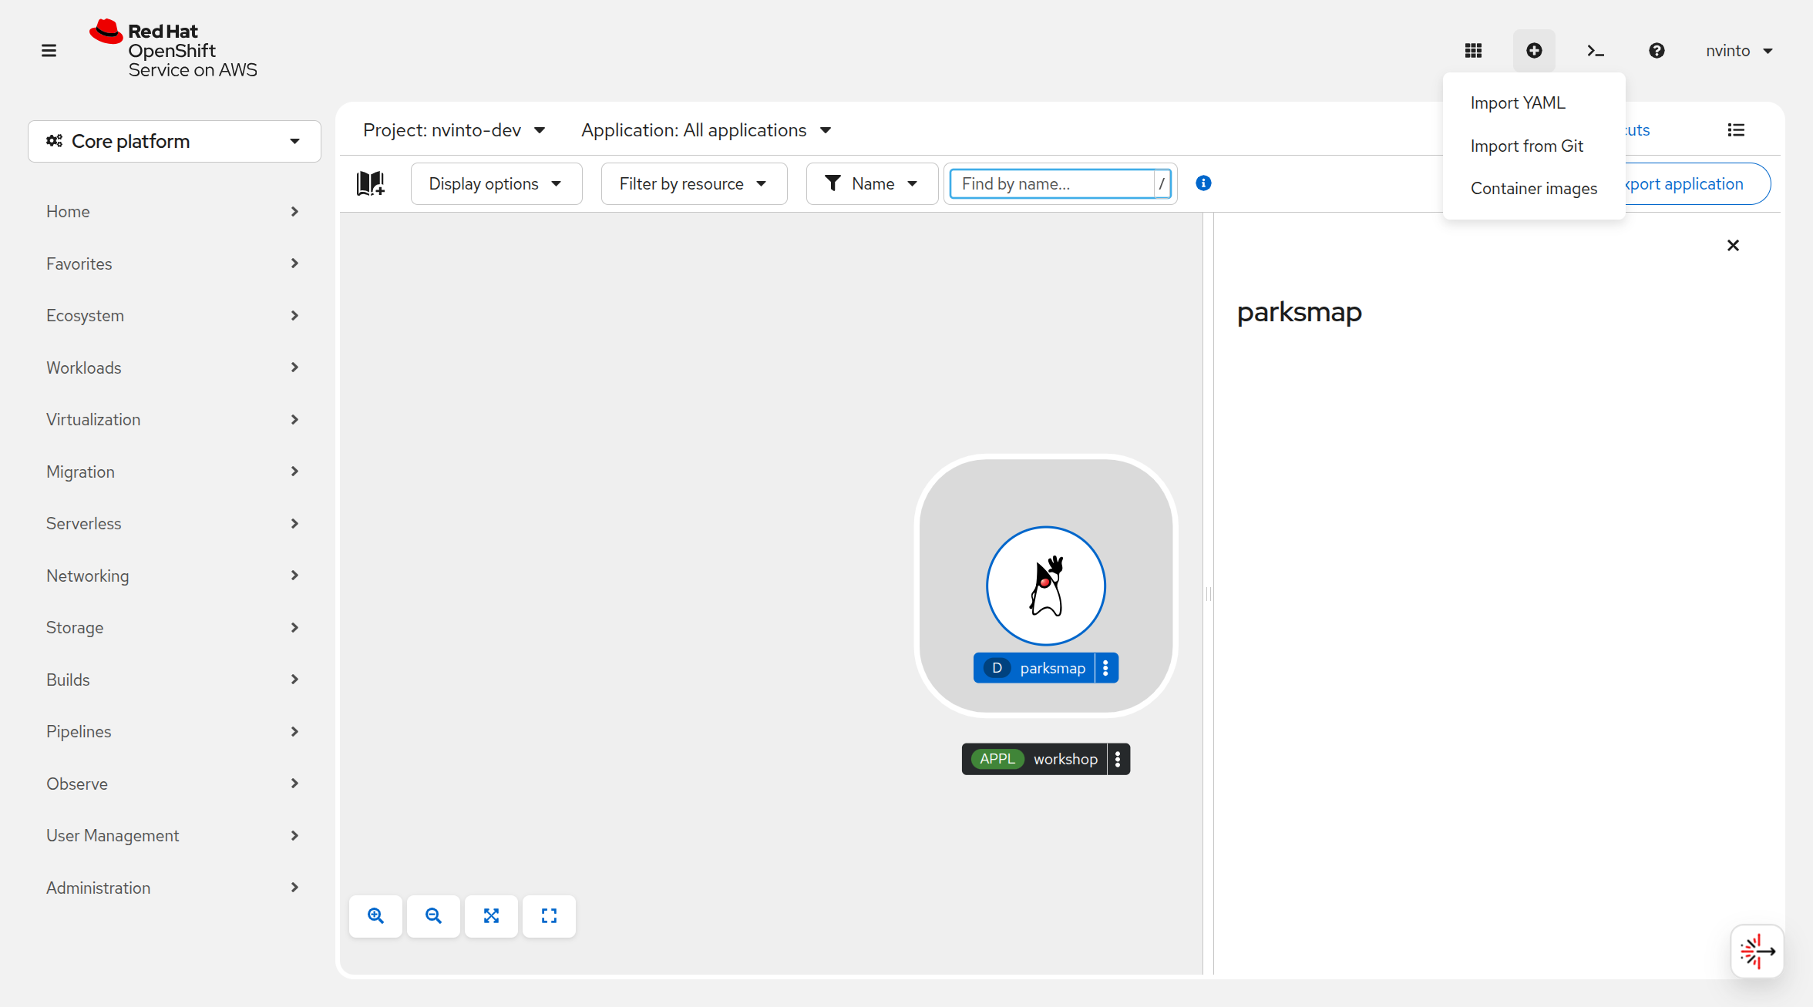Choose Container images menu item
The width and height of the screenshot is (1813, 1007).
tap(1534, 189)
